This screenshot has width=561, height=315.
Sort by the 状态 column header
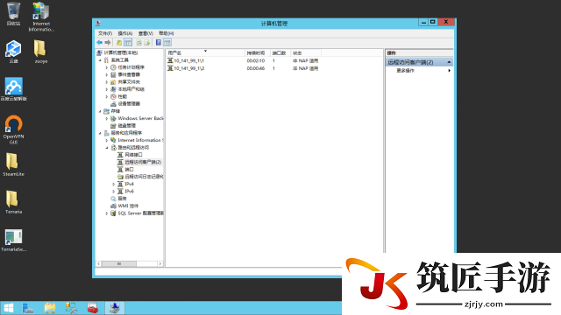pos(306,52)
